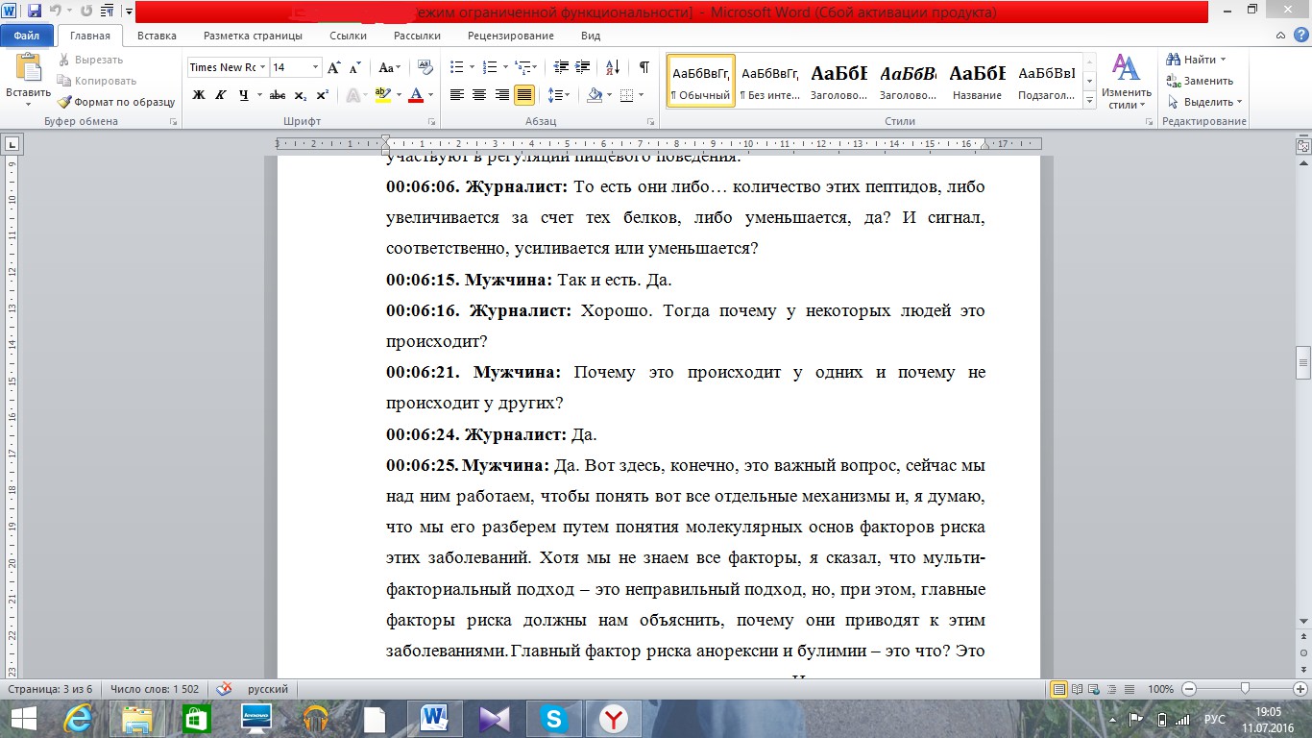Open the font size 14 dropdown
This screenshot has height=738, width=1312.
[x=316, y=67]
